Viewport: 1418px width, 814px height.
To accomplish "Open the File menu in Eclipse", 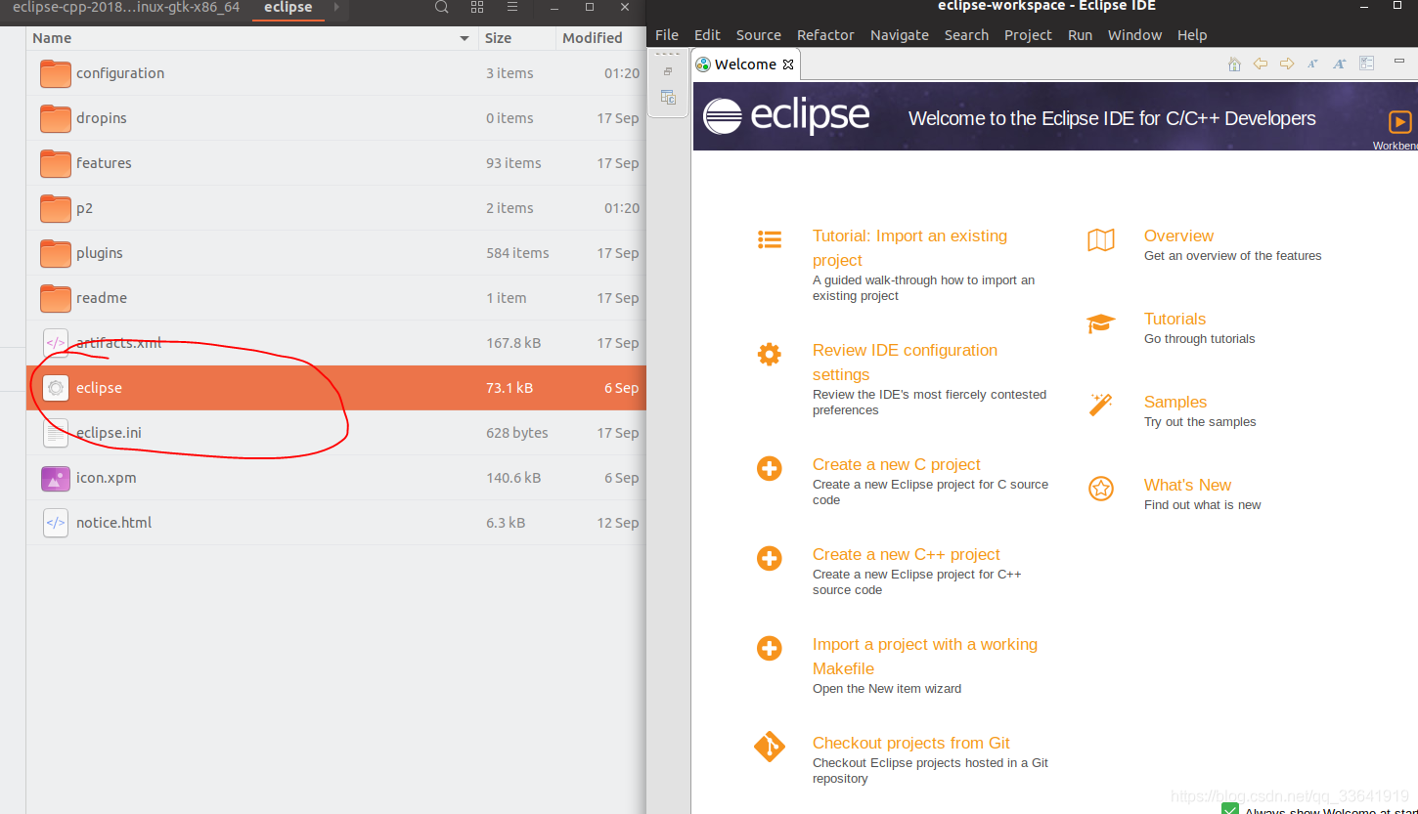I will [x=667, y=35].
